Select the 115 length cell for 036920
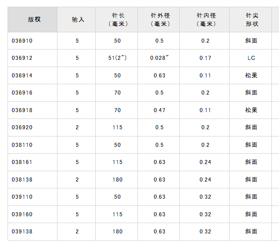The height and width of the screenshot is (247, 279). tap(118, 128)
